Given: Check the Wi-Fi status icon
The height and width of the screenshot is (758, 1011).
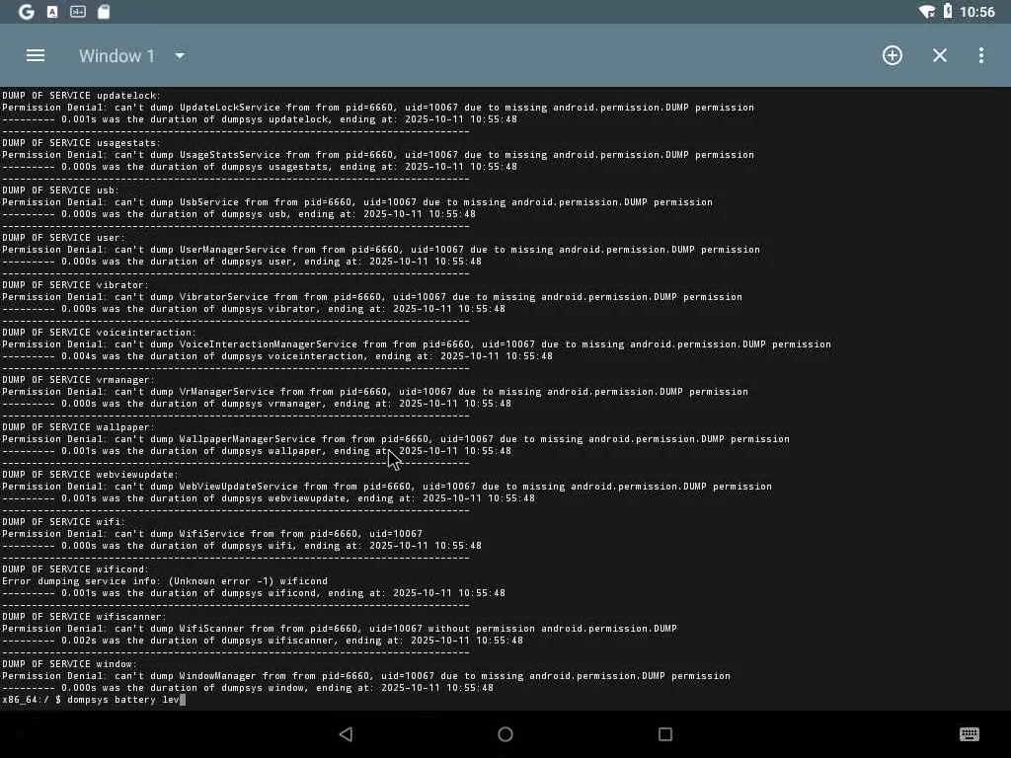Looking at the screenshot, I should [926, 12].
